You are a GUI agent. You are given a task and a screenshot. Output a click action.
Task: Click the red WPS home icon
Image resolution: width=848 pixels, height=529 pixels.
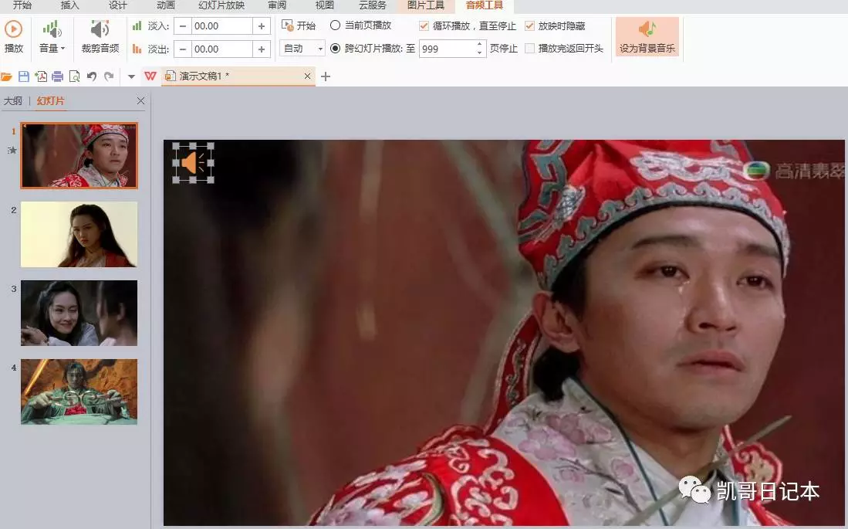150,76
